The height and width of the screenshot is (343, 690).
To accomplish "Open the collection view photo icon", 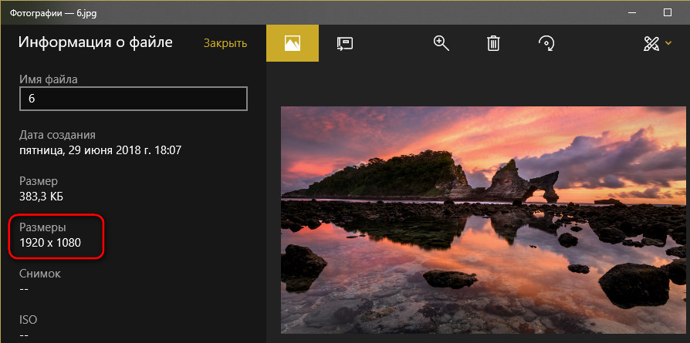I will pos(293,43).
